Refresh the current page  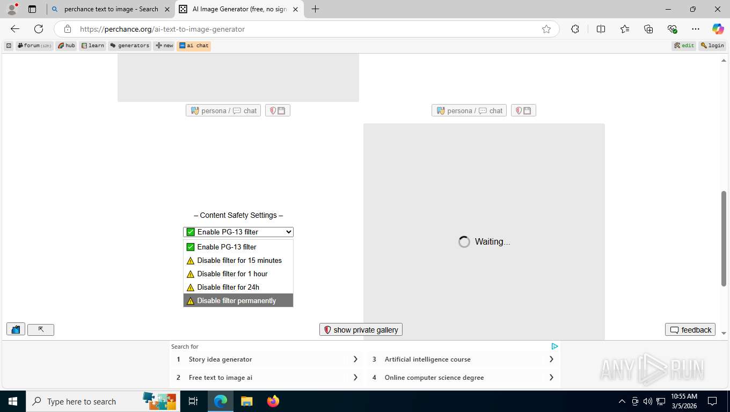pyautogui.click(x=39, y=29)
